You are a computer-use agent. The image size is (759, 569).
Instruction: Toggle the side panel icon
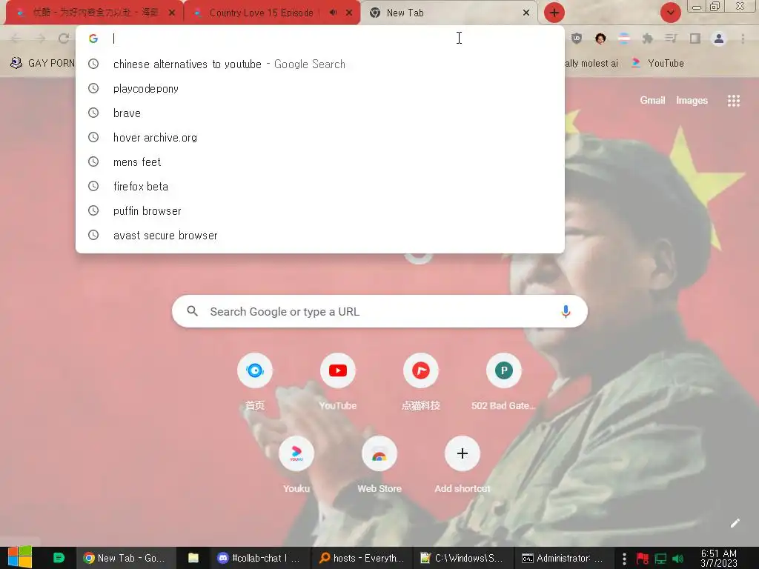coord(695,39)
